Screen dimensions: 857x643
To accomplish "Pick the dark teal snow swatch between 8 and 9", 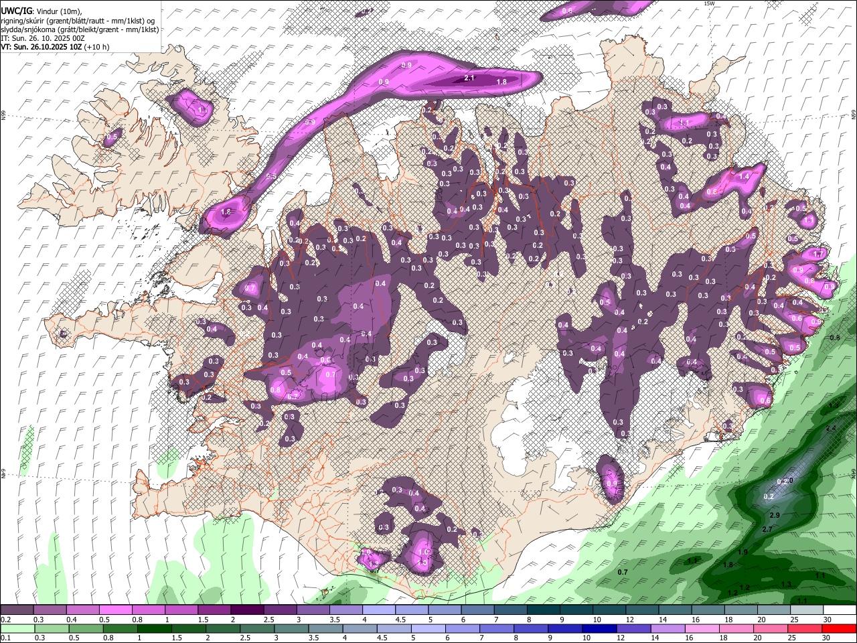I will pos(543,610).
